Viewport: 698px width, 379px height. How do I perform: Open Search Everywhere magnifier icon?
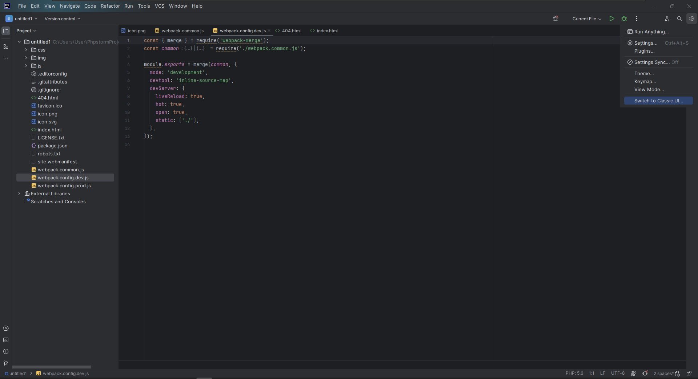679,19
